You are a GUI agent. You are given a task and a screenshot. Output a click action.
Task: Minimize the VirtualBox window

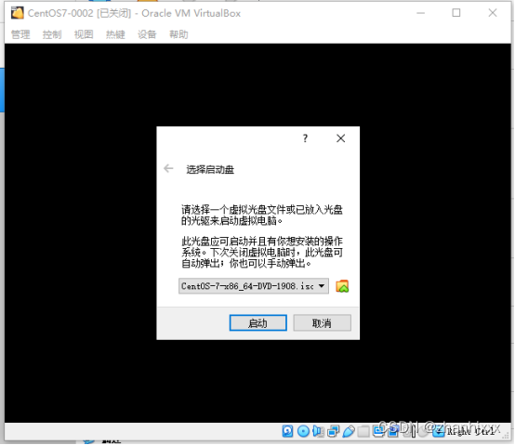pos(421,13)
